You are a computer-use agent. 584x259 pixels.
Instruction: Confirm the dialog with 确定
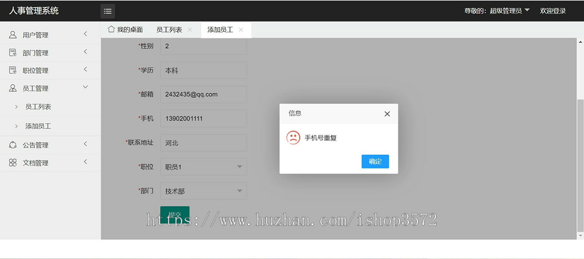click(x=375, y=161)
